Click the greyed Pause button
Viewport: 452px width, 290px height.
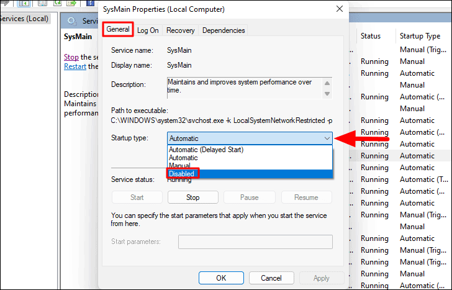click(250, 197)
